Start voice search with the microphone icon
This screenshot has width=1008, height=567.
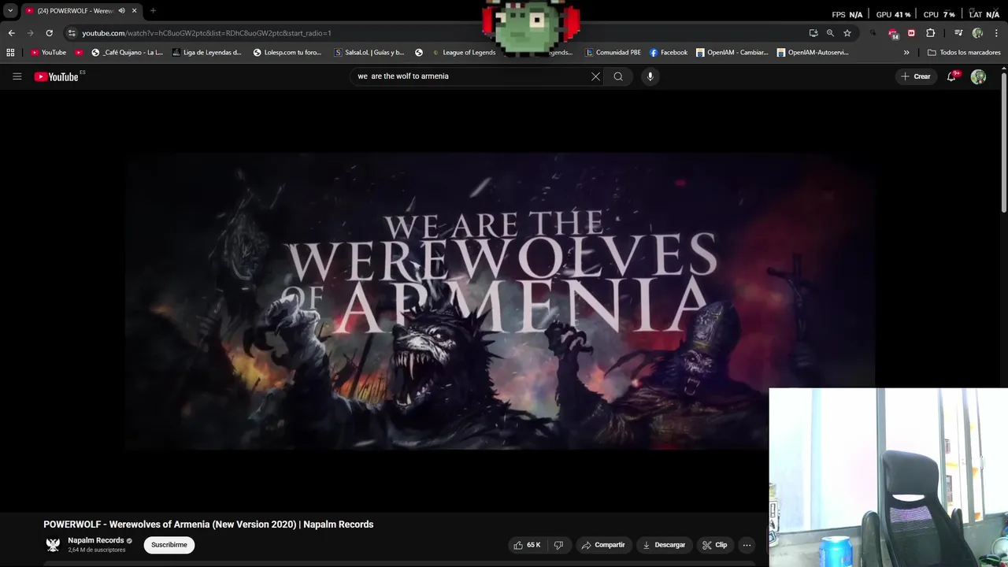[x=650, y=76]
